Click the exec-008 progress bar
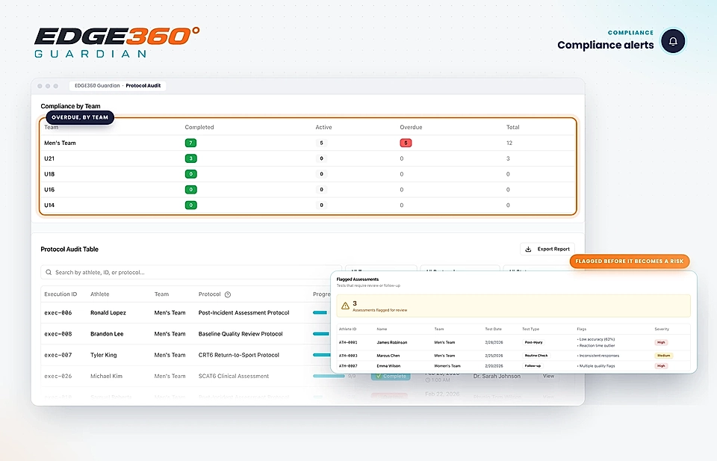The height and width of the screenshot is (461, 717). pyautogui.click(x=321, y=334)
